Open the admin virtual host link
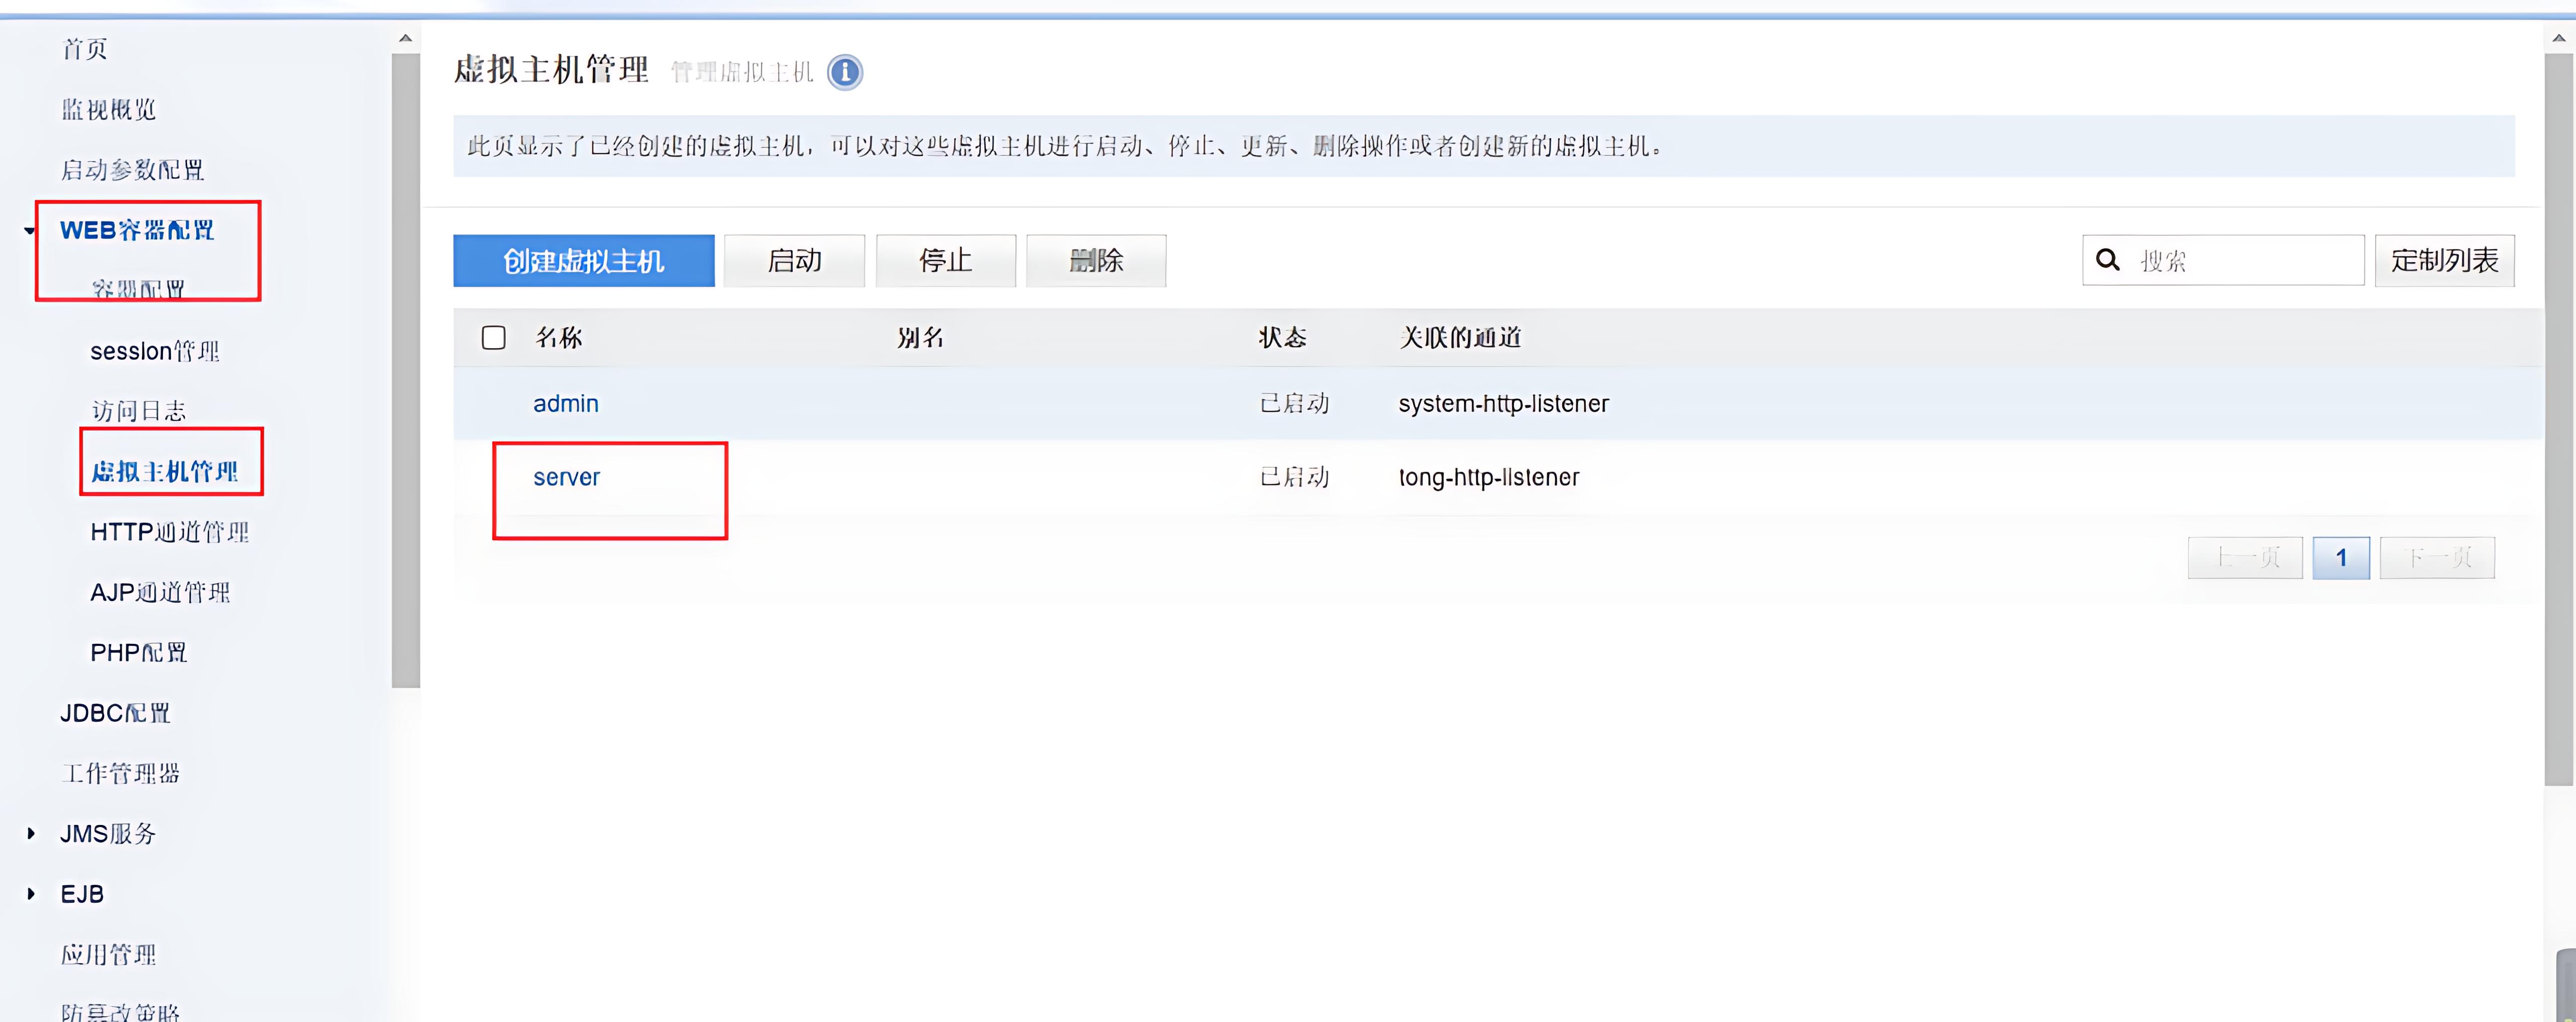2576x1022 pixels. tap(565, 403)
